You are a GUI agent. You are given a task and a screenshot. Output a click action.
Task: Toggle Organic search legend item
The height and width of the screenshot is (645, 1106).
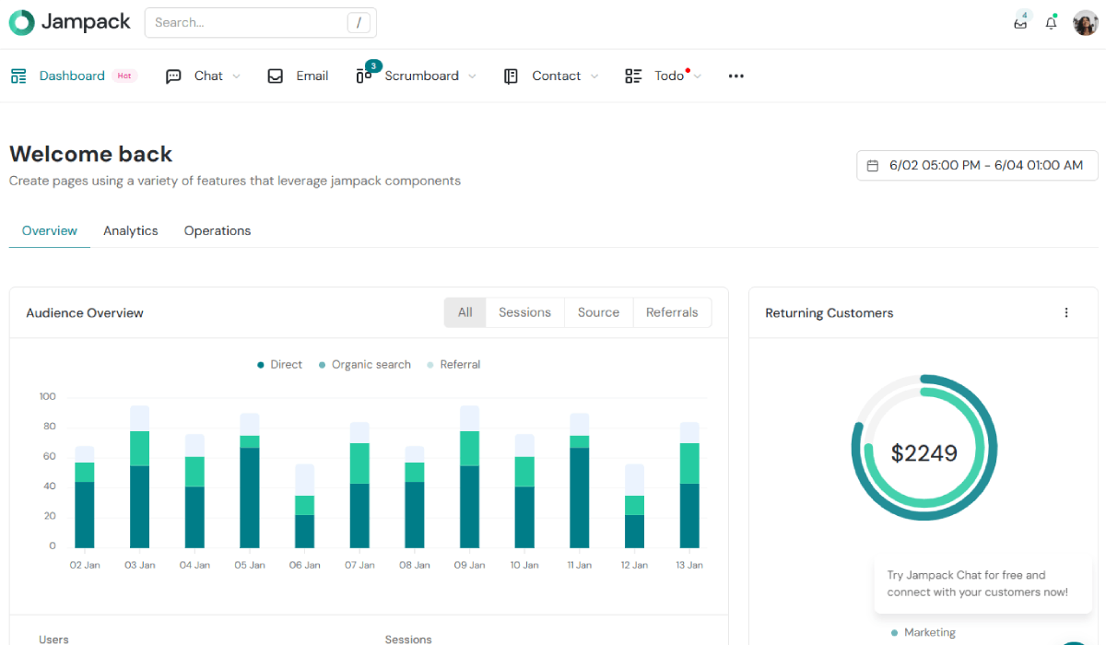[x=365, y=365]
